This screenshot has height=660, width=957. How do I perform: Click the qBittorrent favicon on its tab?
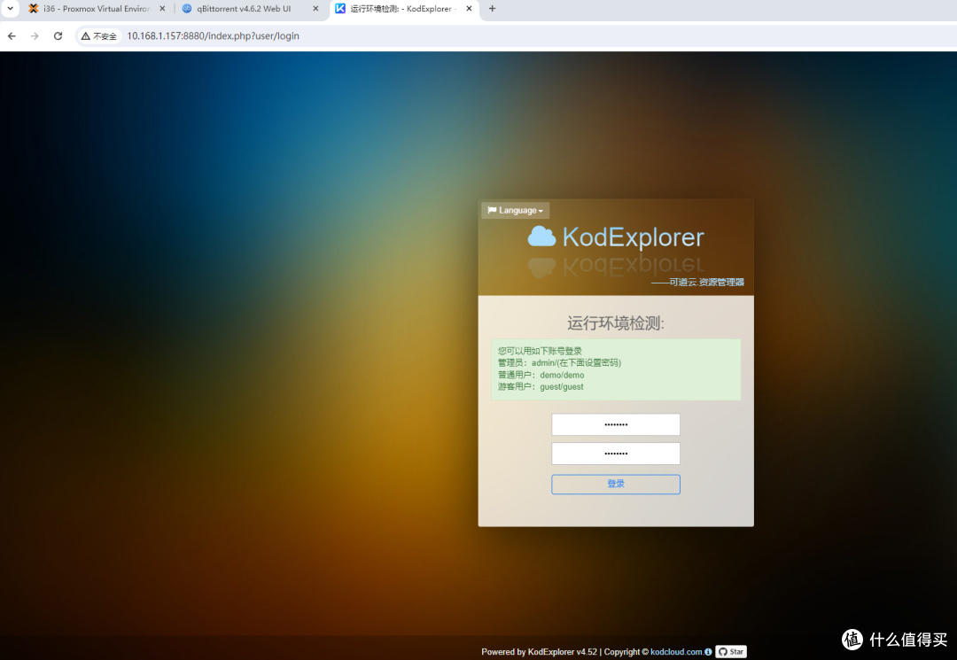[186, 9]
